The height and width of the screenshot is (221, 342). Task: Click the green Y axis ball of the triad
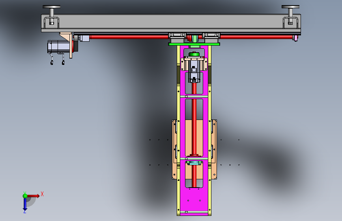[x=25, y=196]
